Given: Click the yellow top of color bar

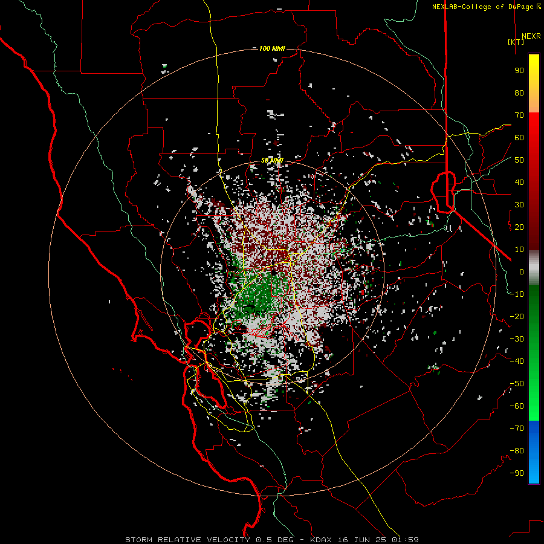Looking at the screenshot, I should click(534, 66).
